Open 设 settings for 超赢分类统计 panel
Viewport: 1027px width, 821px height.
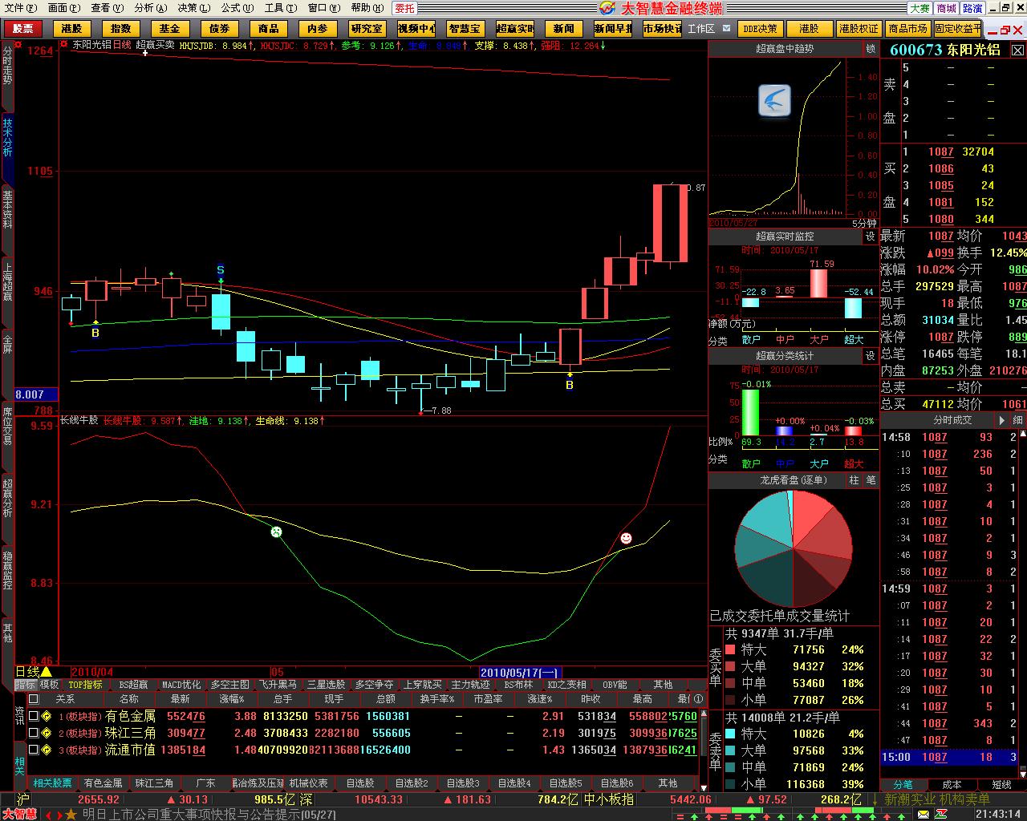point(871,355)
